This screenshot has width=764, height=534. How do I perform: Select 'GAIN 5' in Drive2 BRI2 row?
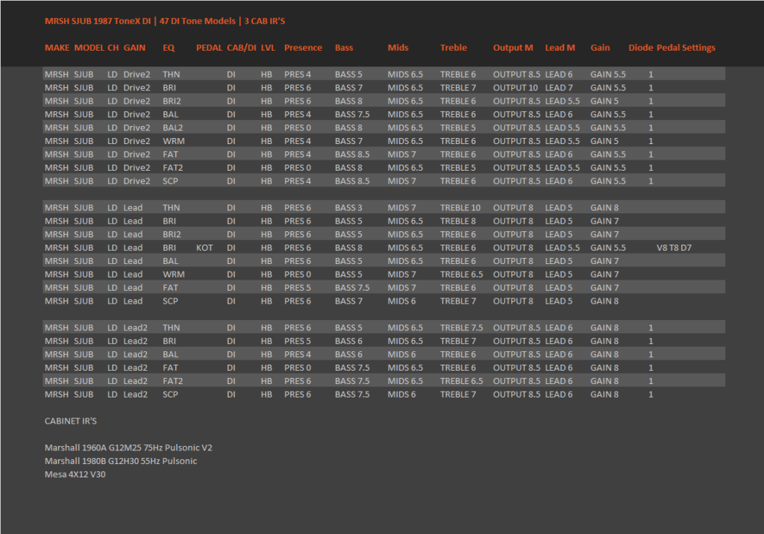coord(604,101)
